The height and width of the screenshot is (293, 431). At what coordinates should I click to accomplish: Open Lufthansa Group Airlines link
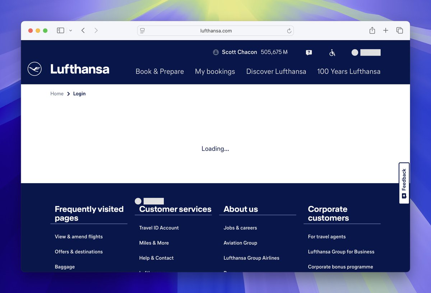pos(251,258)
